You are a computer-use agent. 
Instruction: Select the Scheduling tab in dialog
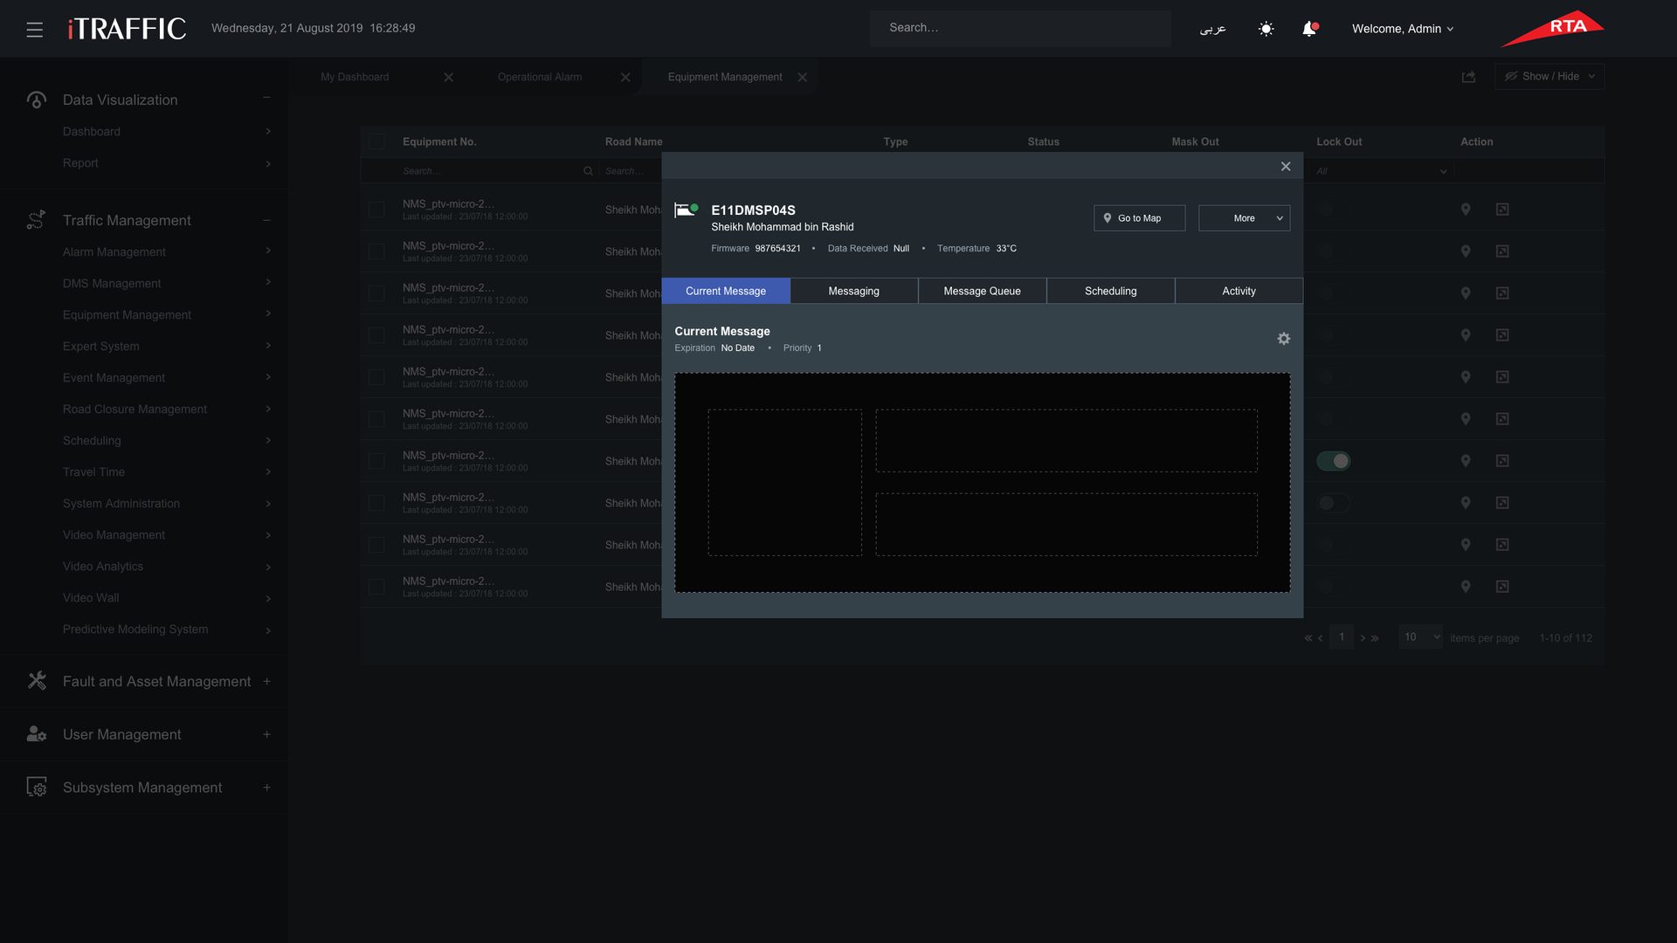coord(1110,291)
